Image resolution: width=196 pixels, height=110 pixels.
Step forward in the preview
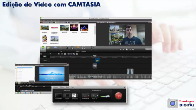130,49
